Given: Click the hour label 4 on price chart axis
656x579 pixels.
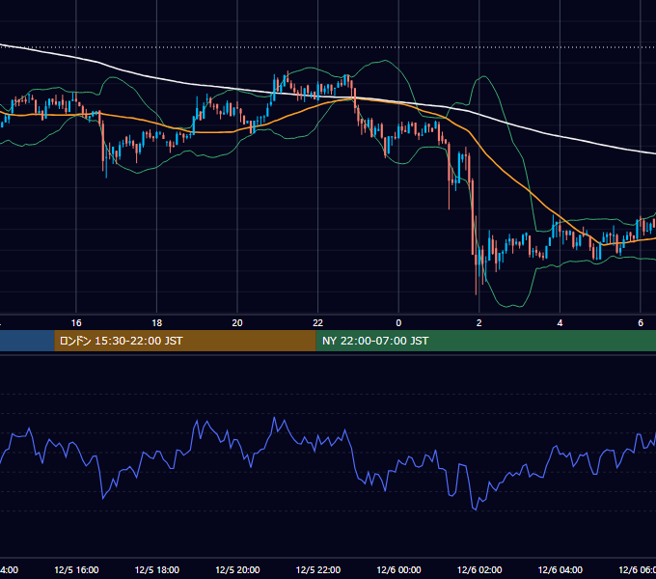Looking at the screenshot, I should click(560, 322).
